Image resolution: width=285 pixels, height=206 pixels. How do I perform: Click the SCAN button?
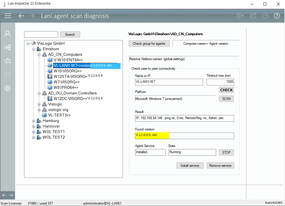[226, 99]
